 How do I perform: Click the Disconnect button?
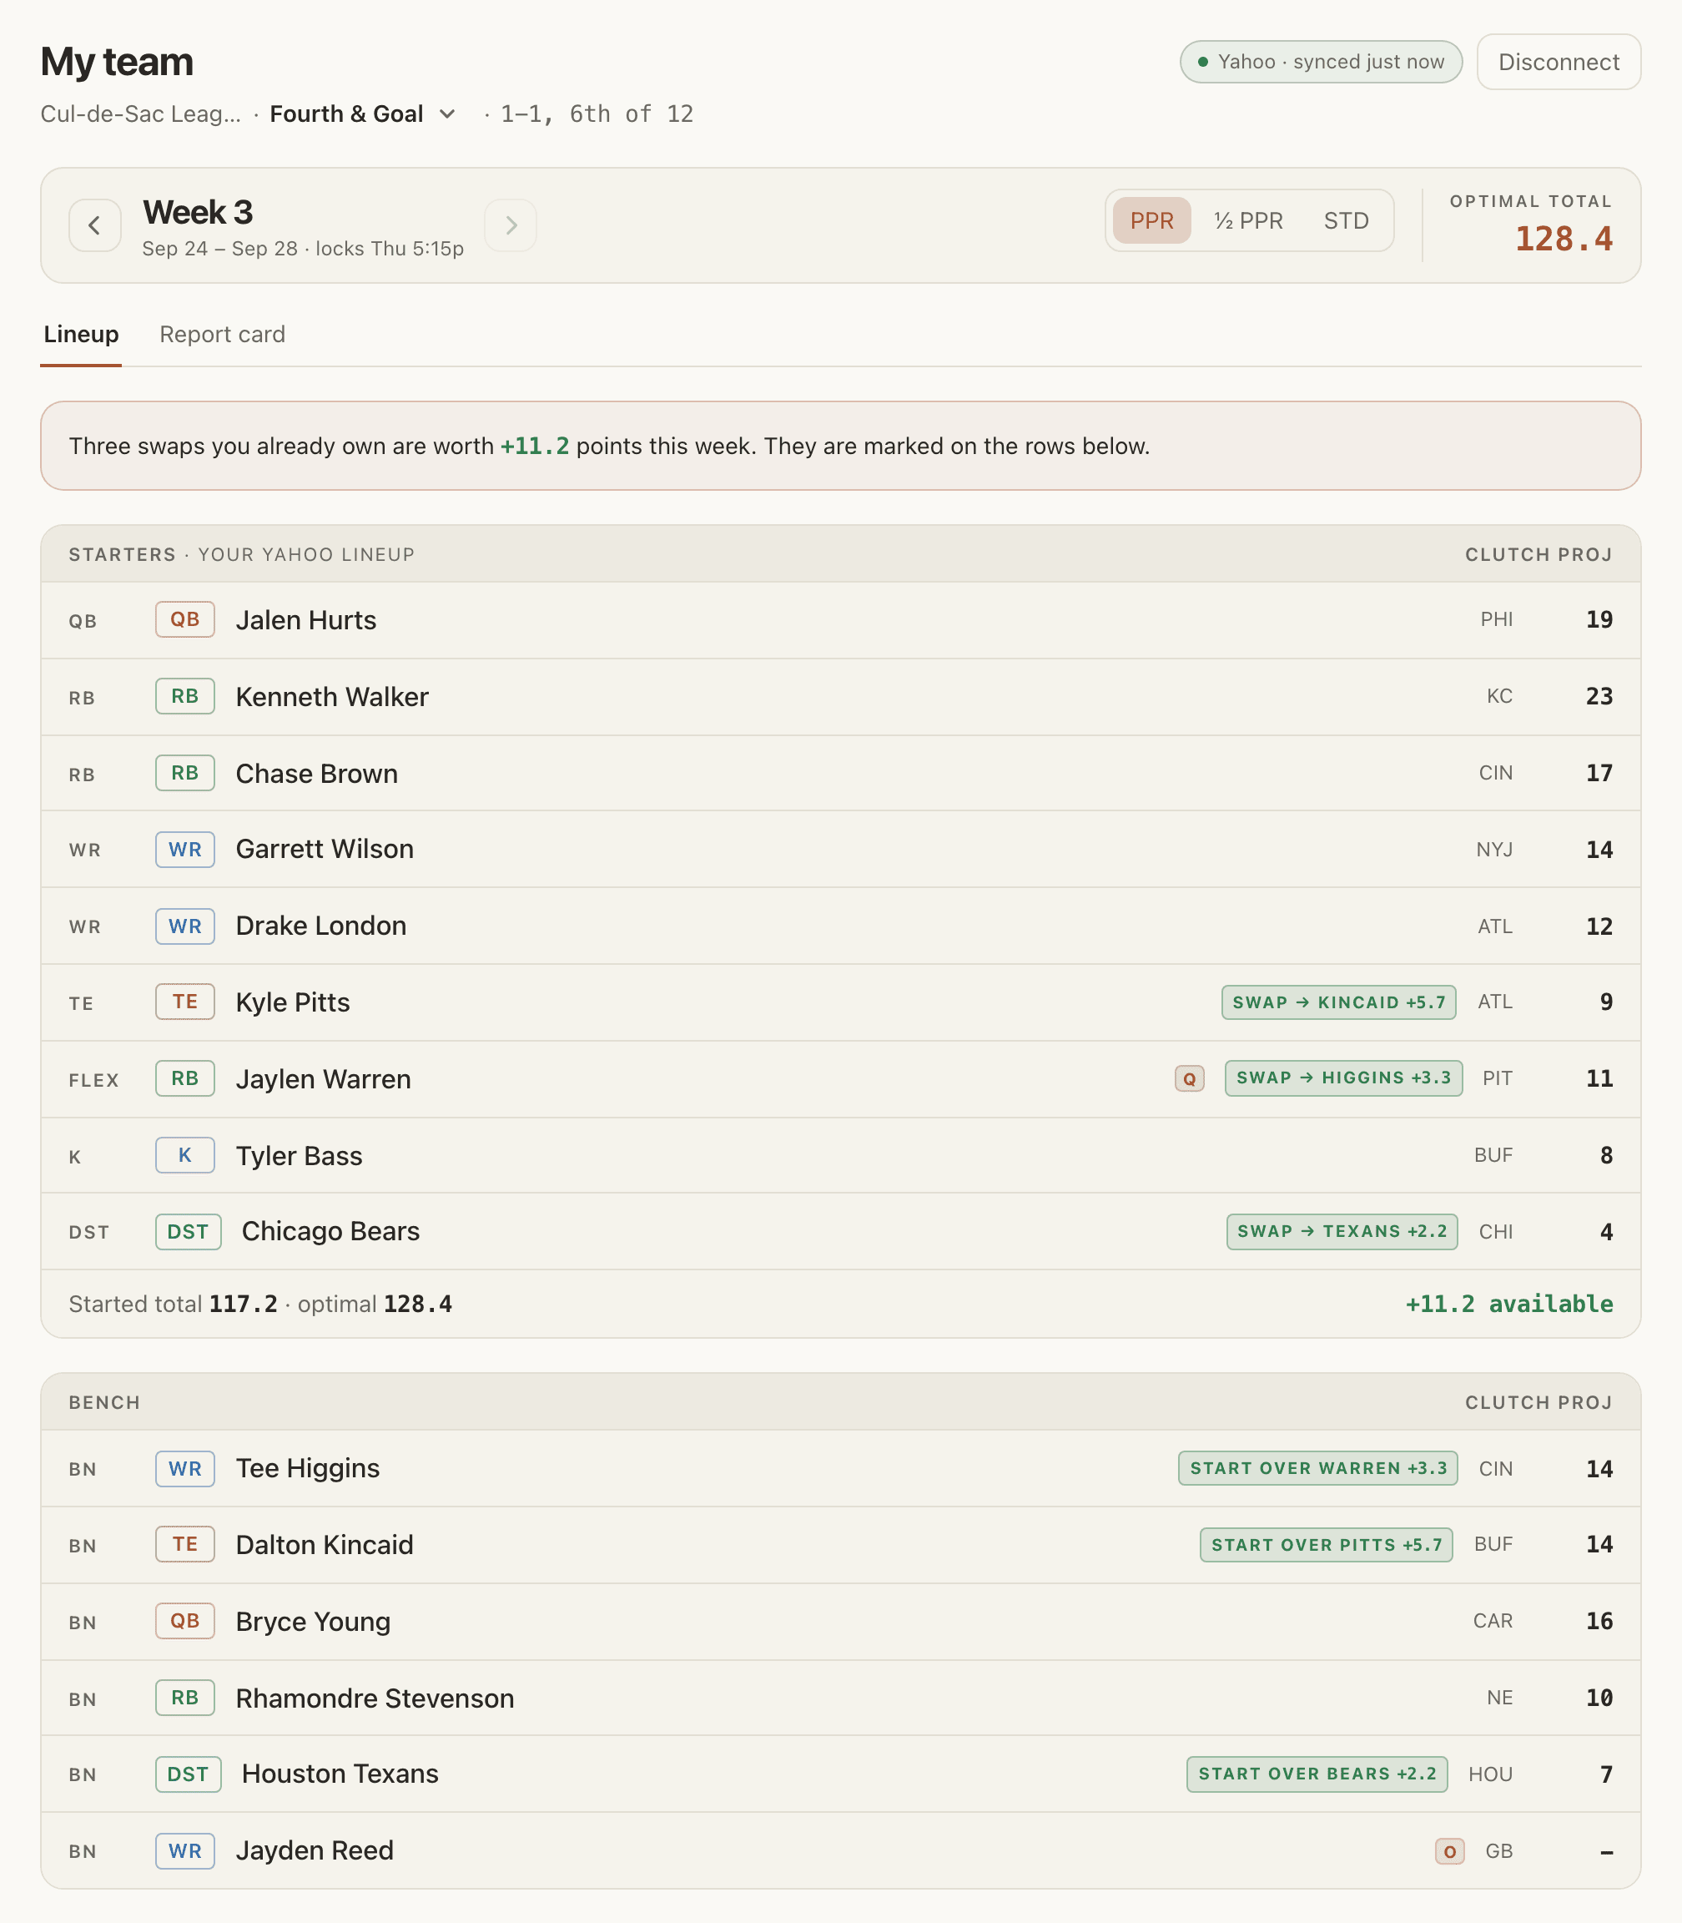[x=1559, y=62]
